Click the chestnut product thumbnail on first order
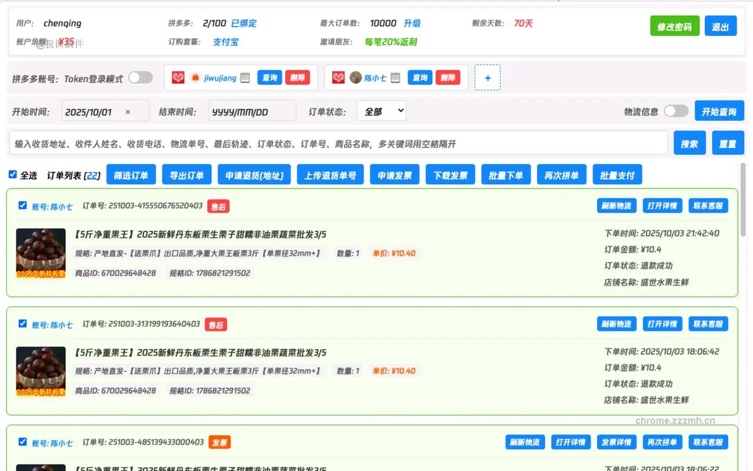The width and height of the screenshot is (753, 471). (40, 253)
